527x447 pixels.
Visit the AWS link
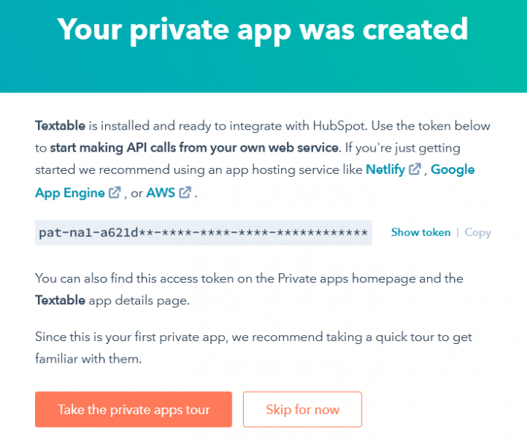coord(161,193)
